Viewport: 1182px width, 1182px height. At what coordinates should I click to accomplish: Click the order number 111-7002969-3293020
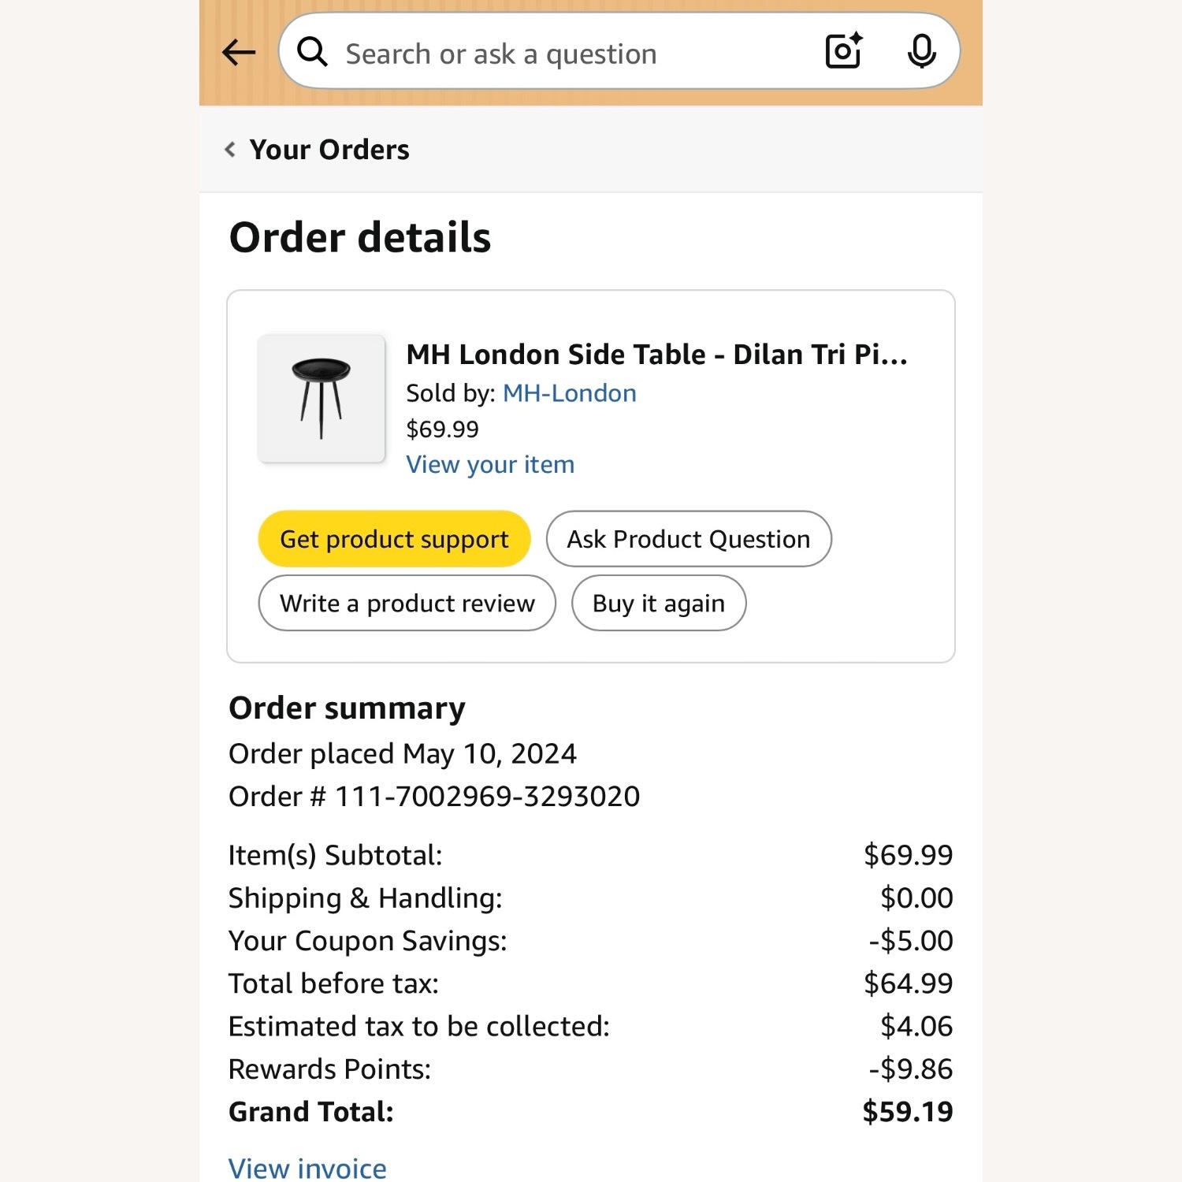[487, 797]
